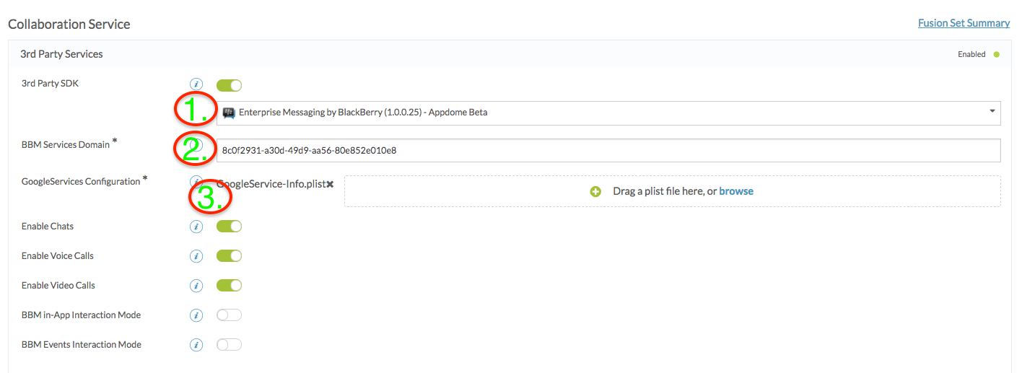The image size is (1022, 373).
Task: Disable the Enable Chats toggle
Action: coord(229,227)
